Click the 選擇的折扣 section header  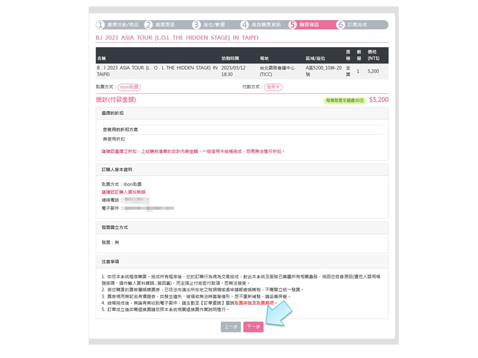coord(113,113)
